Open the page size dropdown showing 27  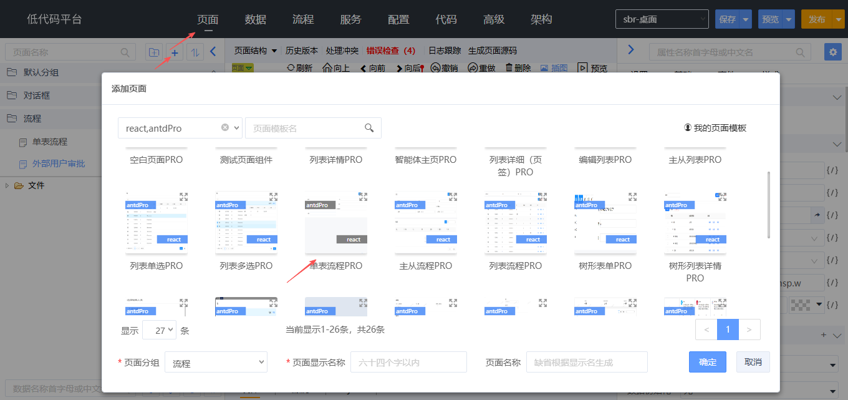click(x=159, y=331)
